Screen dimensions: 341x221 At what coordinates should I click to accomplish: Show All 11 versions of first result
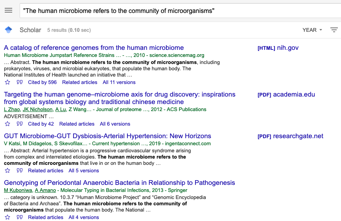(119, 82)
